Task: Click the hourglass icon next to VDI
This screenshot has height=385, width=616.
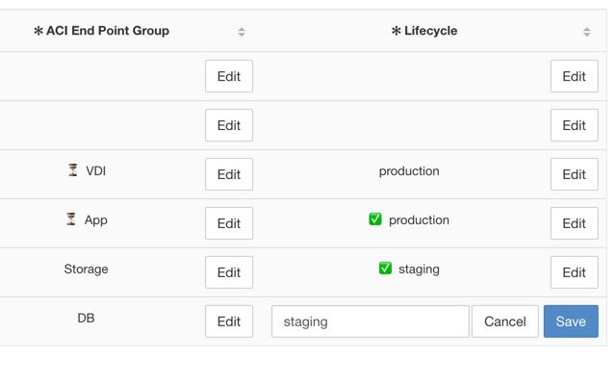Action: click(73, 170)
